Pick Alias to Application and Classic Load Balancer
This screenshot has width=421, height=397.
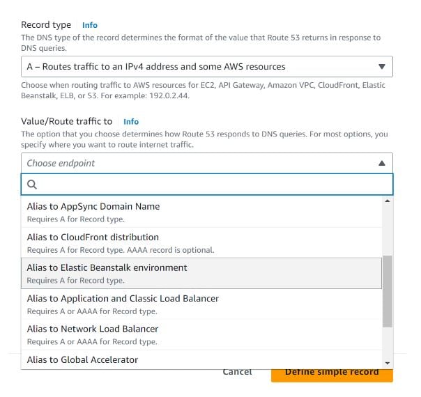[x=123, y=298]
